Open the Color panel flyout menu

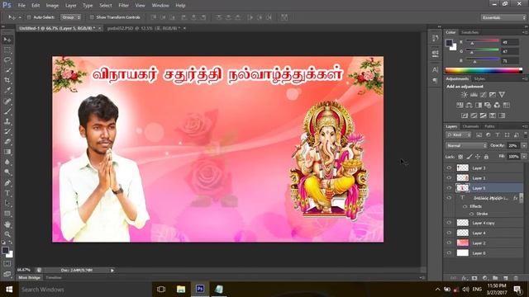coord(525,33)
